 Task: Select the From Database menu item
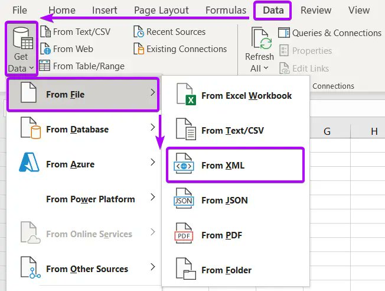(x=83, y=129)
